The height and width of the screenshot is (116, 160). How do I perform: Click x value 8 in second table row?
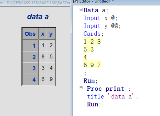pos(43,57)
